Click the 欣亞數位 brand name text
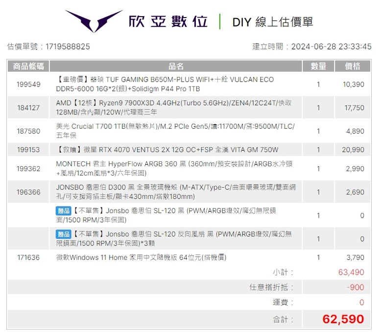 (168, 22)
